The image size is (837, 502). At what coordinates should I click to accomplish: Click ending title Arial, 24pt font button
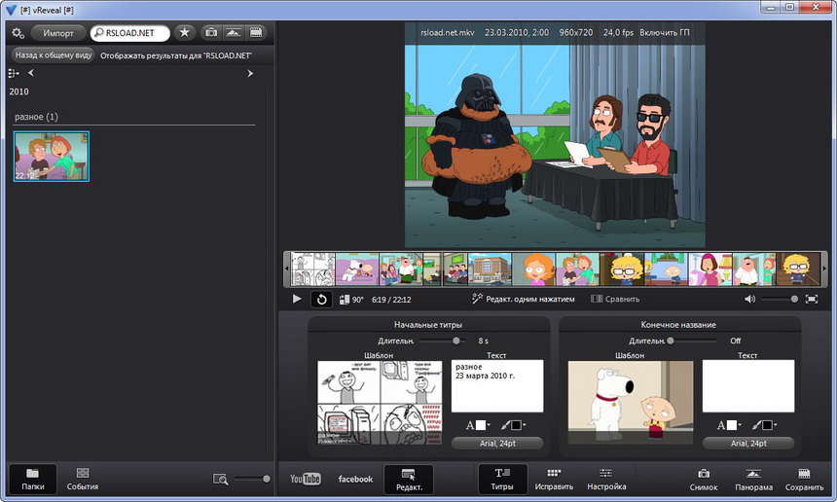click(x=747, y=444)
